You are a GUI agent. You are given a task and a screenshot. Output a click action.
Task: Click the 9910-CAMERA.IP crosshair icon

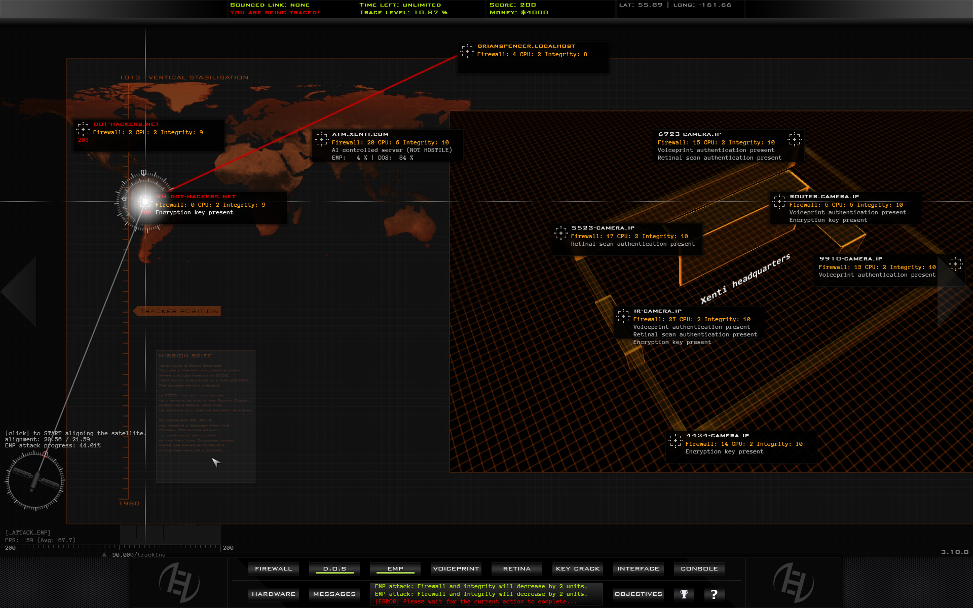pos(956,264)
